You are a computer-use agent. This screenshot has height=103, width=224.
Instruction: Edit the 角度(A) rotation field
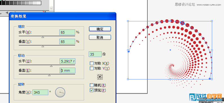(x=40, y=92)
